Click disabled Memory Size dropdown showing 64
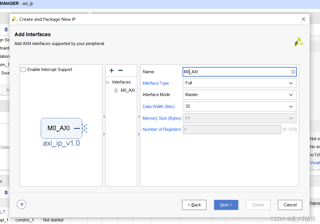Image resolution: width=320 pixels, height=224 pixels. pos(240,118)
